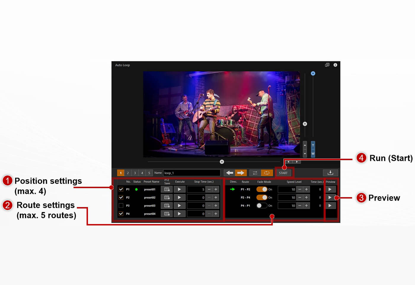Click the PTZ Save icon for preset81
The width and height of the screenshot is (415, 285).
coord(167,189)
